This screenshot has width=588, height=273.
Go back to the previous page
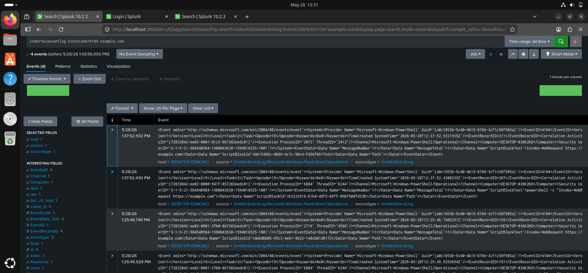tap(39, 29)
